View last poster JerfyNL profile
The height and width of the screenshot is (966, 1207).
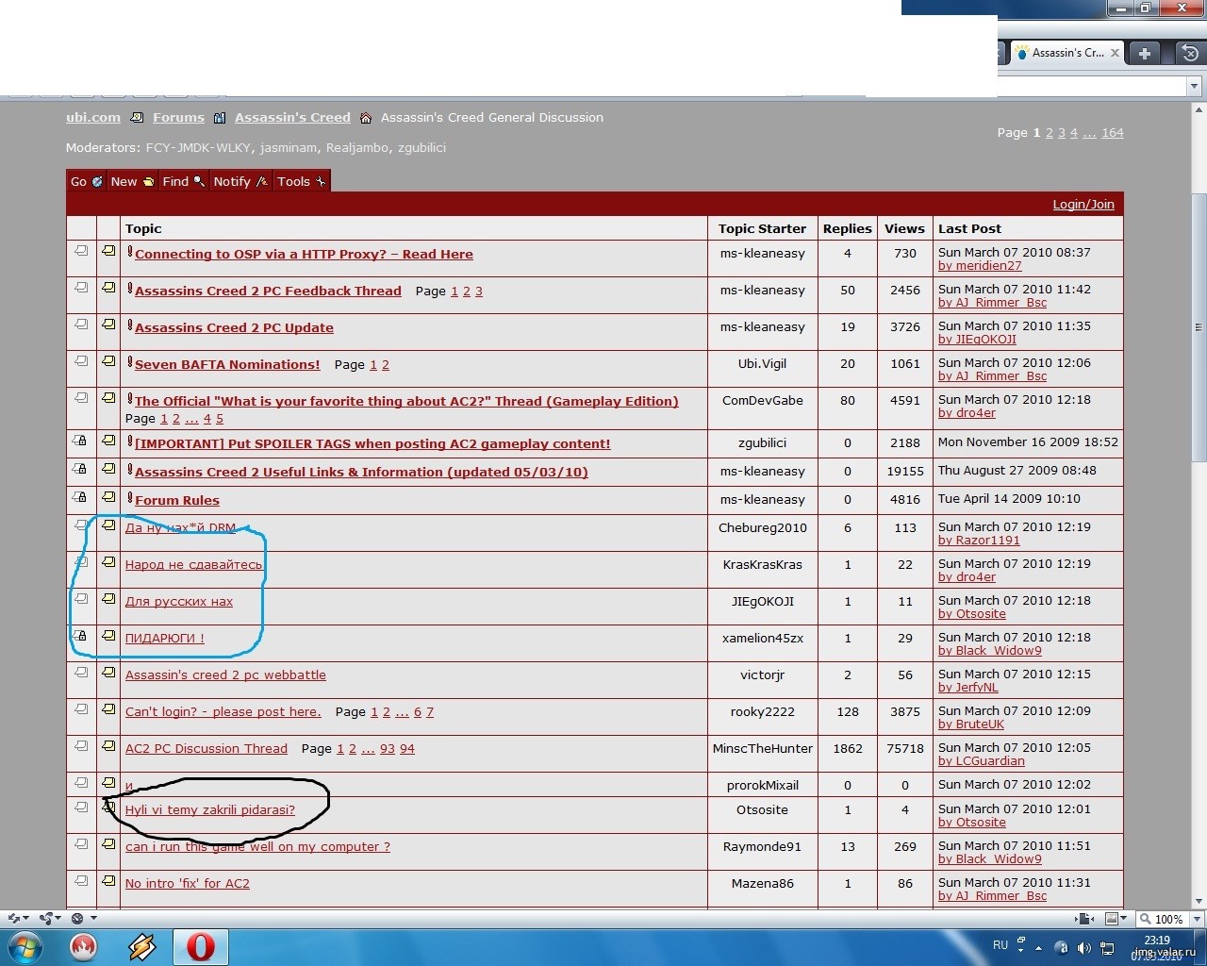point(968,688)
